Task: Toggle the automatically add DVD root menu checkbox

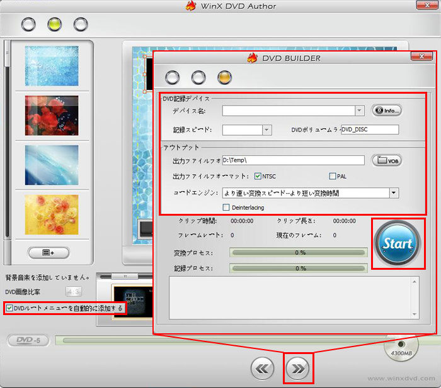Action: click(x=9, y=308)
